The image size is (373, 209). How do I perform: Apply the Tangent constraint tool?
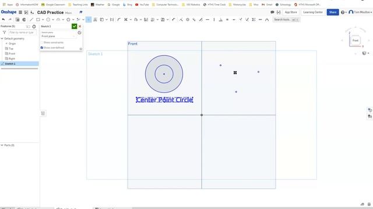point(200,20)
